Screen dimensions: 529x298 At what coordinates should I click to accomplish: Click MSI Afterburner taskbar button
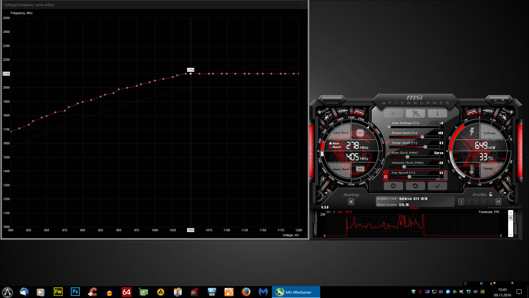click(296, 292)
